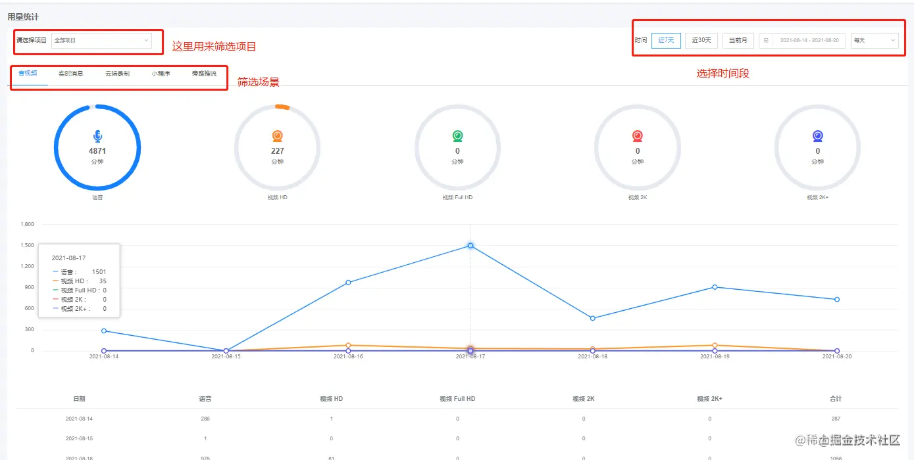Switch to the 音视频 tab
This screenshot has width=914, height=460.
(x=28, y=74)
